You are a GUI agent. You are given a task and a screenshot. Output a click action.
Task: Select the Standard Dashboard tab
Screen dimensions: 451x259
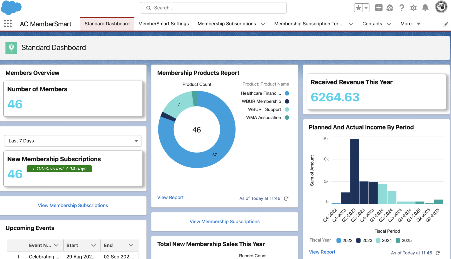[x=107, y=24]
